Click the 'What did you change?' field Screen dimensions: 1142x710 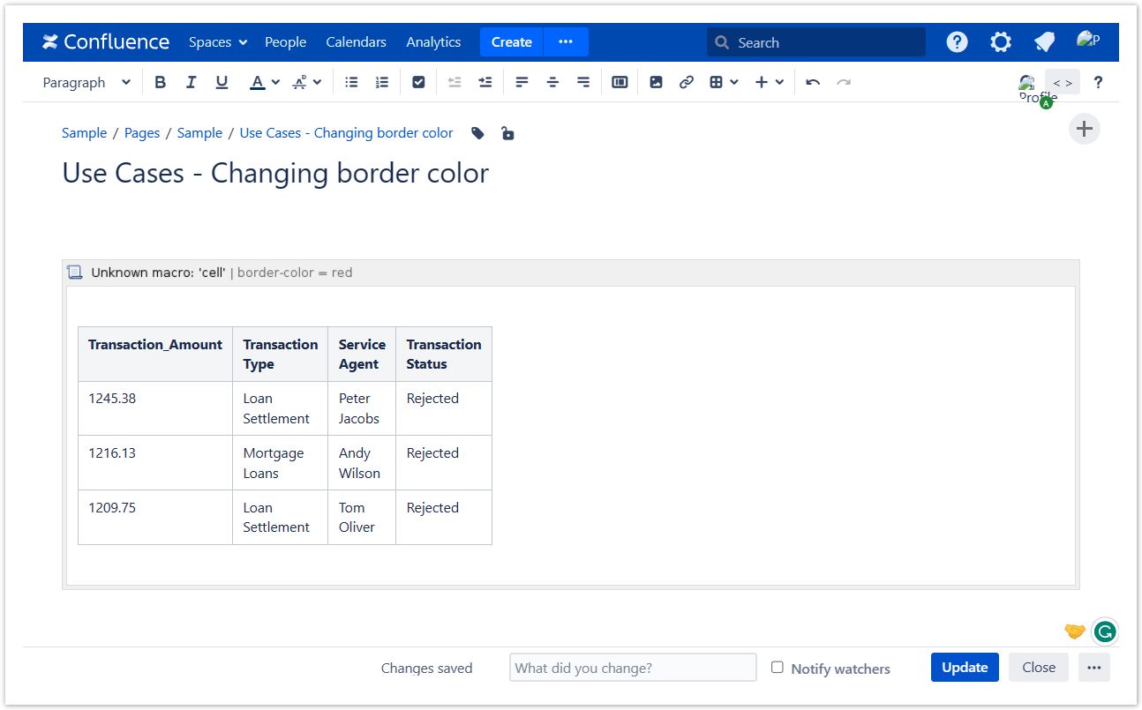click(x=633, y=668)
